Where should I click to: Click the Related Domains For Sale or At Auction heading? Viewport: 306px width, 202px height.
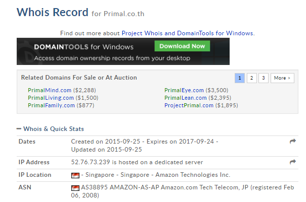(79, 78)
